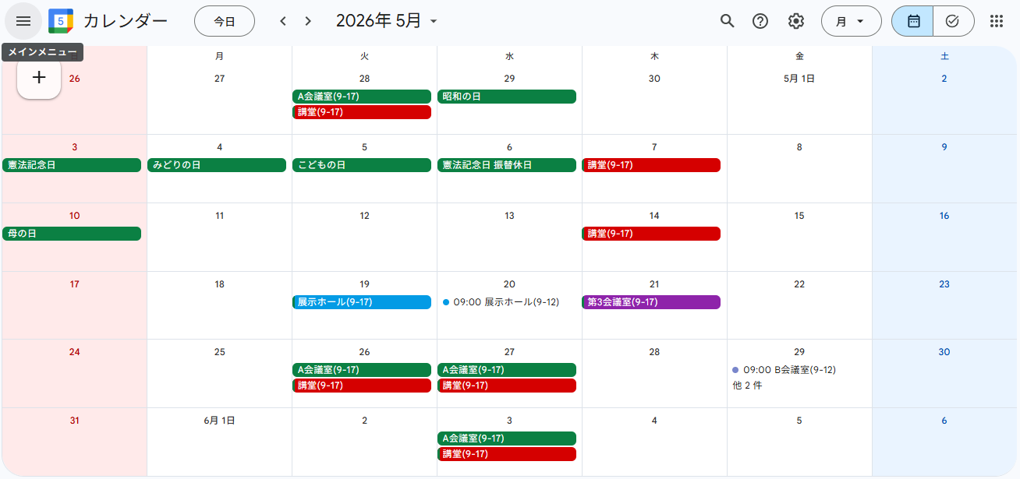Open the main menu hamburger icon
Image resolution: width=1020 pixels, height=479 pixels.
(x=23, y=21)
